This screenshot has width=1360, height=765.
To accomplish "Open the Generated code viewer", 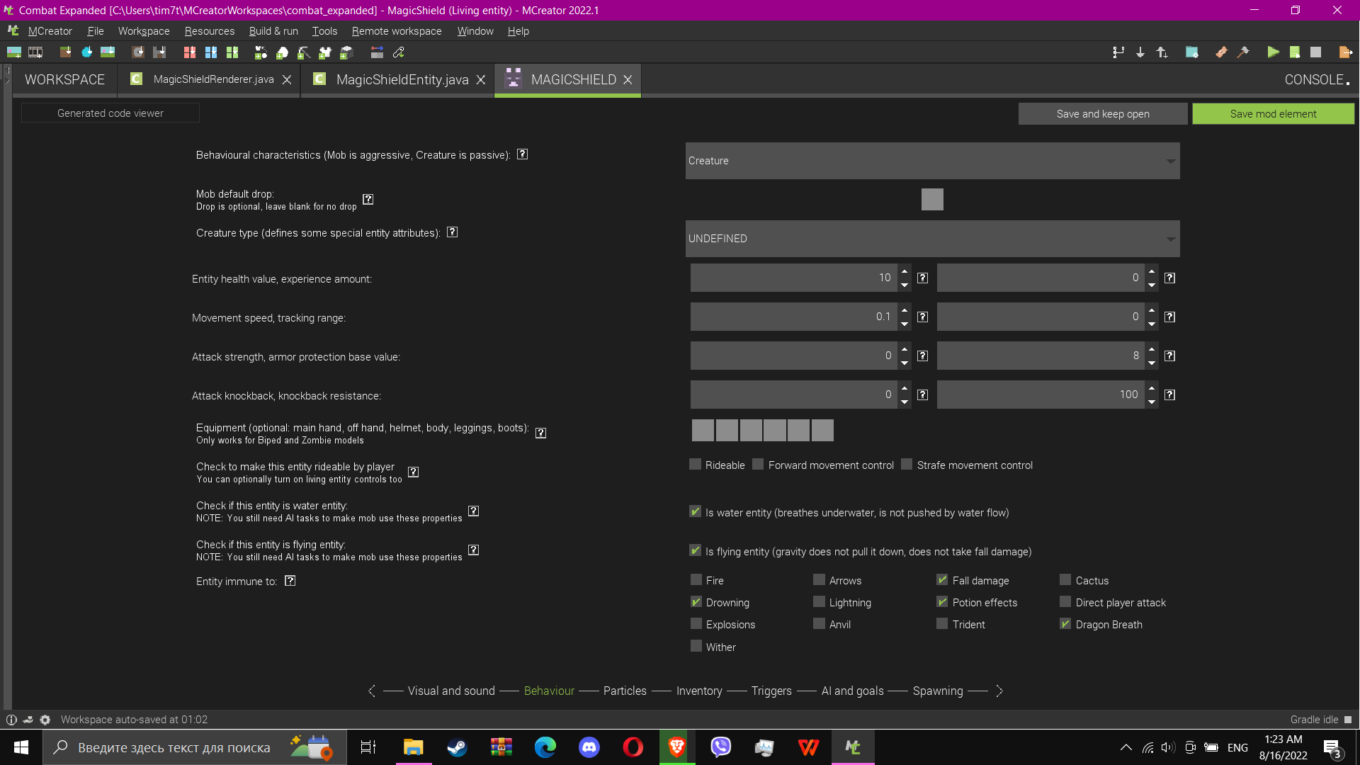I will tap(110, 113).
